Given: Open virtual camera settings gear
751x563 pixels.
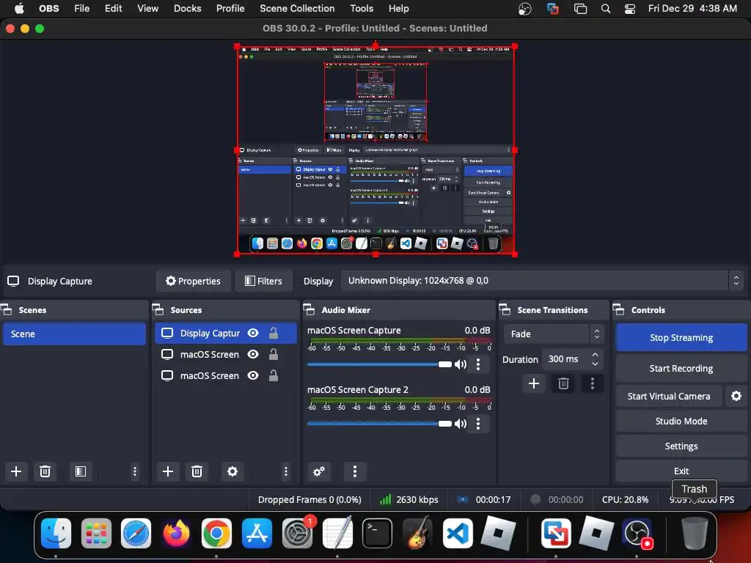Looking at the screenshot, I should coord(736,396).
